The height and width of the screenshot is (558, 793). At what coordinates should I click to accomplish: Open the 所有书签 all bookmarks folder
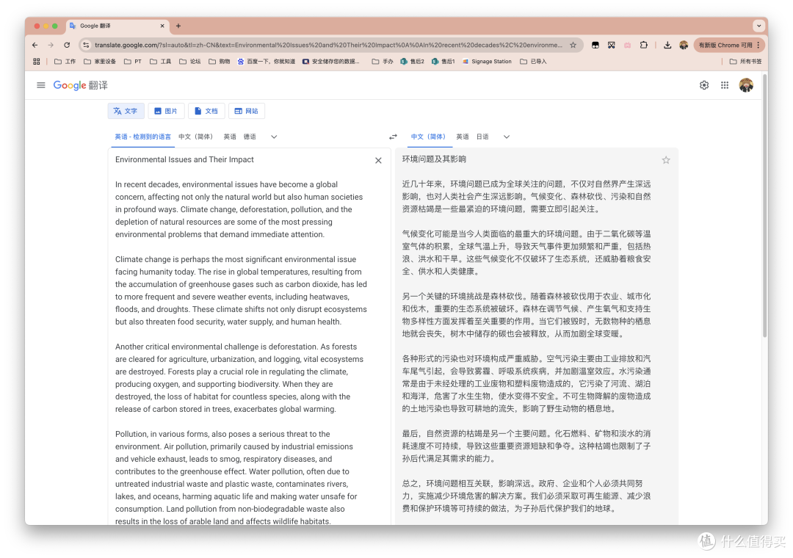pos(745,61)
